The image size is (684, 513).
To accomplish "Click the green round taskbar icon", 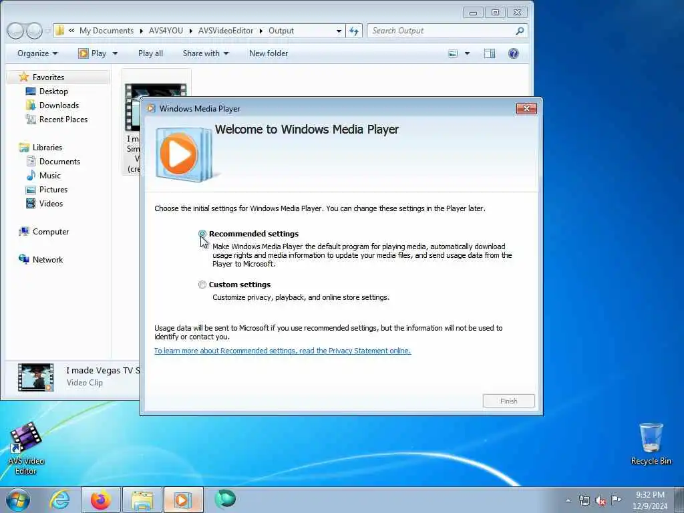I will coord(225,499).
